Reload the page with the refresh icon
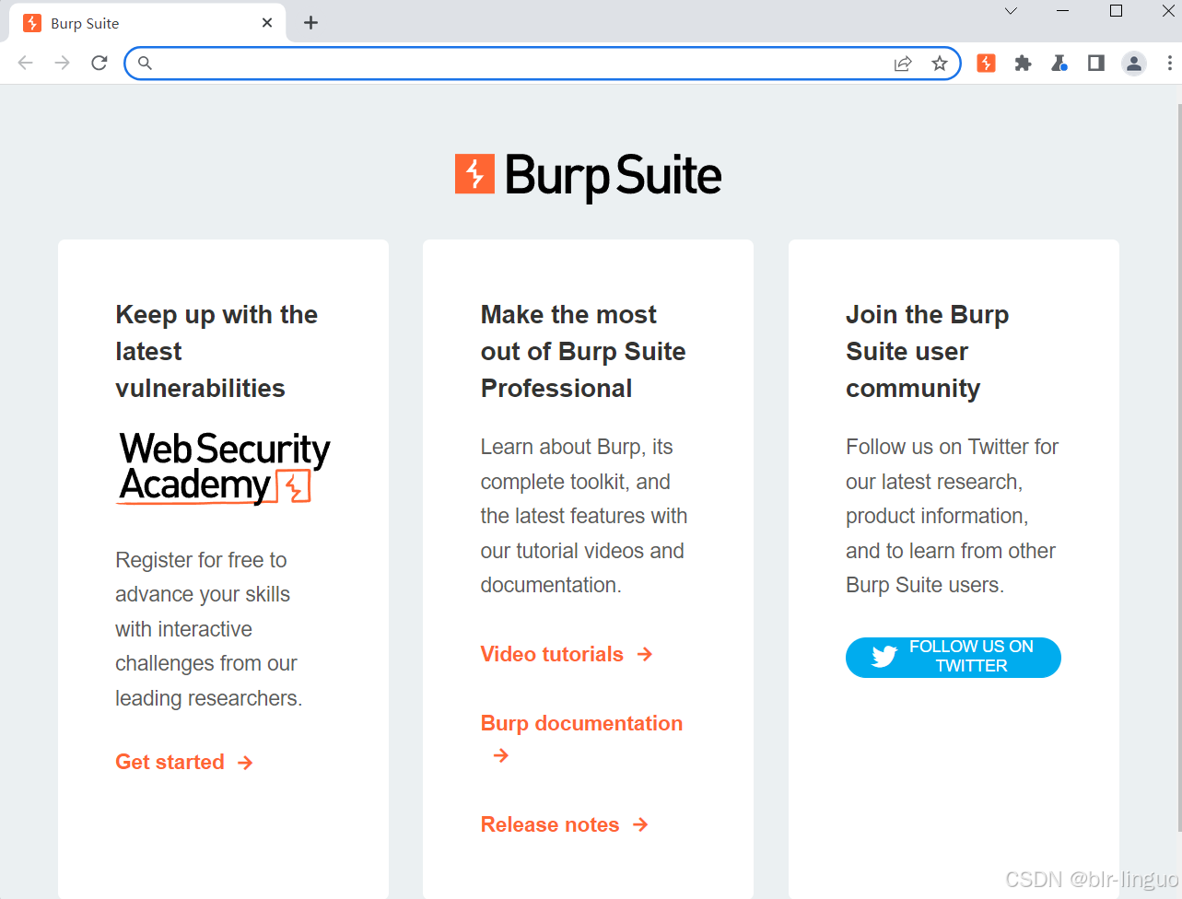Viewport: 1182px width, 899px height. (99, 63)
